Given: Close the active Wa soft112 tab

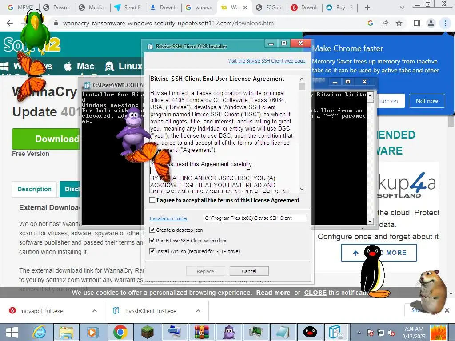Looking at the screenshot, I should pyautogui.click(x=245, y=8).
